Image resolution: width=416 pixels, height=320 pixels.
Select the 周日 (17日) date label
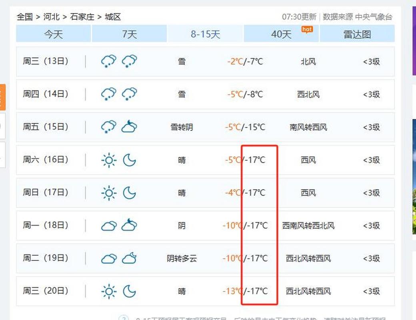(x=45, y=192)
